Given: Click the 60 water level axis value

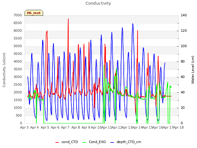Looking at the screenshot, I should pyautogui.click(x=183, y=77).
